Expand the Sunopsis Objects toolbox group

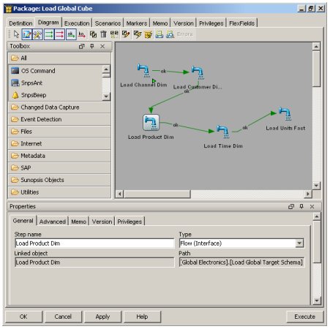tap(59, 180)
